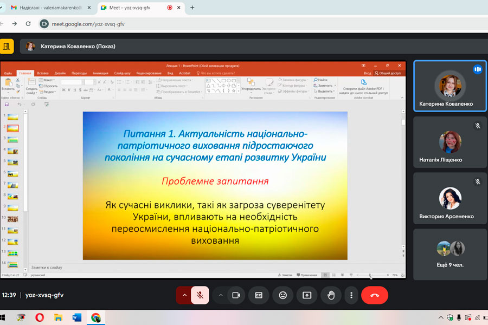The height and width of the screenshot is (325, 488).
Task: Open the Слайд-шоу ribbon tab
Action: click(123, 74)
